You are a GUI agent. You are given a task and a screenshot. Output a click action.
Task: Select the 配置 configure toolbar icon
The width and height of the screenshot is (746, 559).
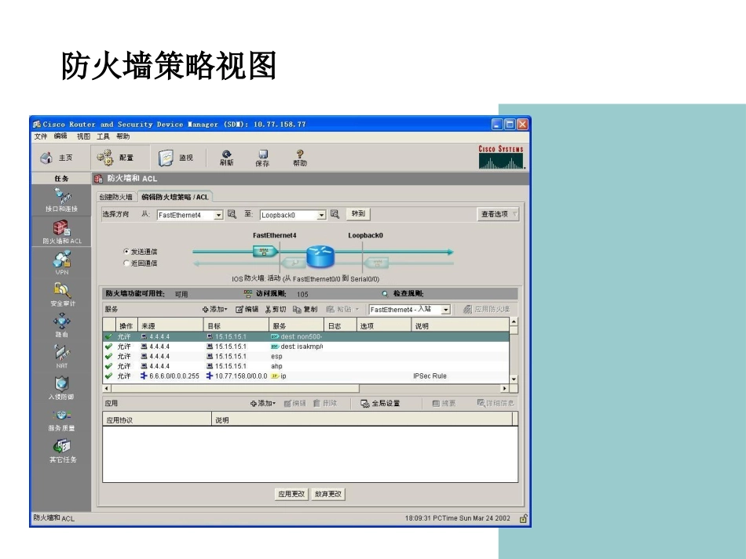coord(104,158)
